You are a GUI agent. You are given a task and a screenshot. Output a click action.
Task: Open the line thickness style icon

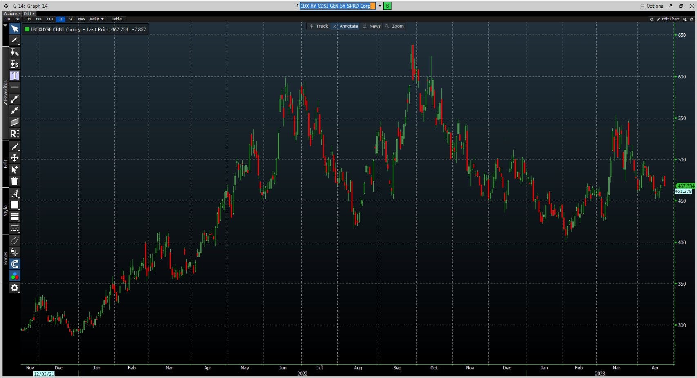tap(14, 217)
